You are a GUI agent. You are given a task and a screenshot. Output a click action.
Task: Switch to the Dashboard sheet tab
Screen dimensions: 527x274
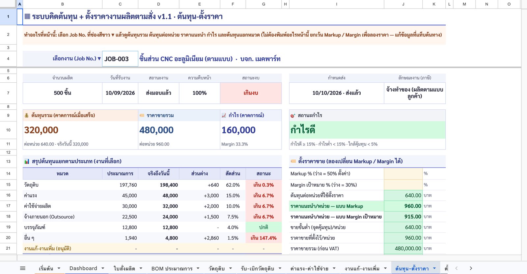pyautogui.click(x=83, y=268)
